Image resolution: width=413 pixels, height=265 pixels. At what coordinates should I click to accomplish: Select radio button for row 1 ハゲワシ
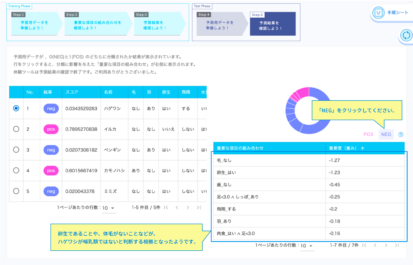coord(16,108)
